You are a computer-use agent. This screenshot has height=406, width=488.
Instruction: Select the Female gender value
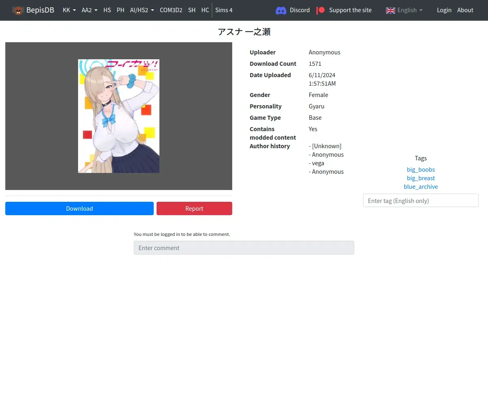318,95
